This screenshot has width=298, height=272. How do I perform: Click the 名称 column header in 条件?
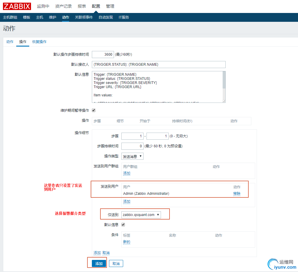pyautogui.click(x=172, y=235)
